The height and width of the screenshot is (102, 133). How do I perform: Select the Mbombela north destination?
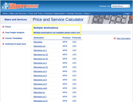click(x=40, y=88)
